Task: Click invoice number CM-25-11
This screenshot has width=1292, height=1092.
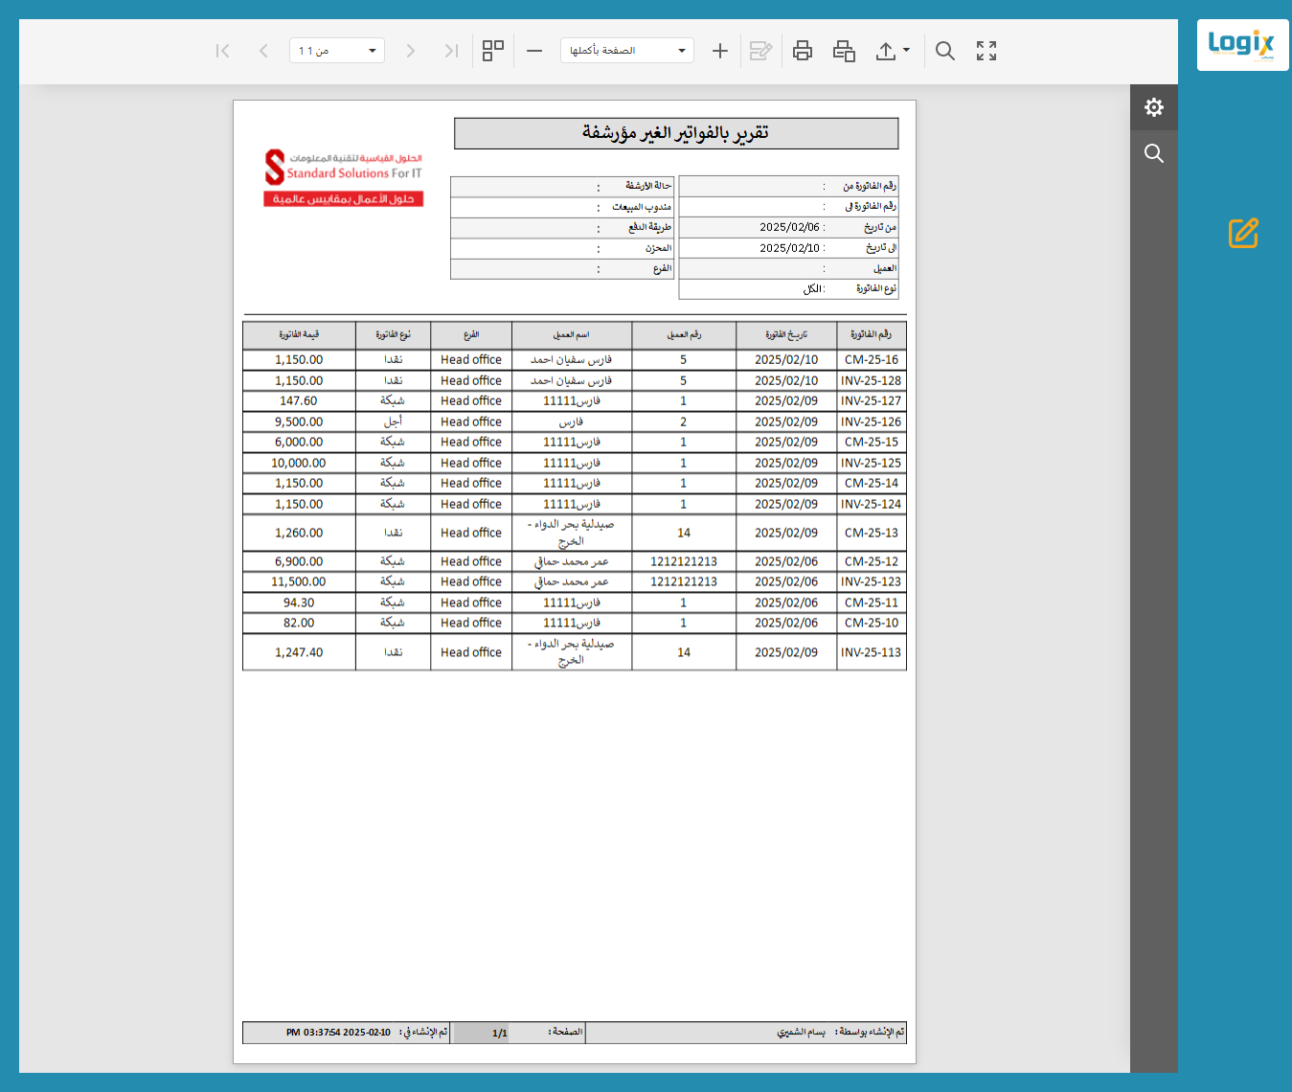Action: tap(872, 603)
